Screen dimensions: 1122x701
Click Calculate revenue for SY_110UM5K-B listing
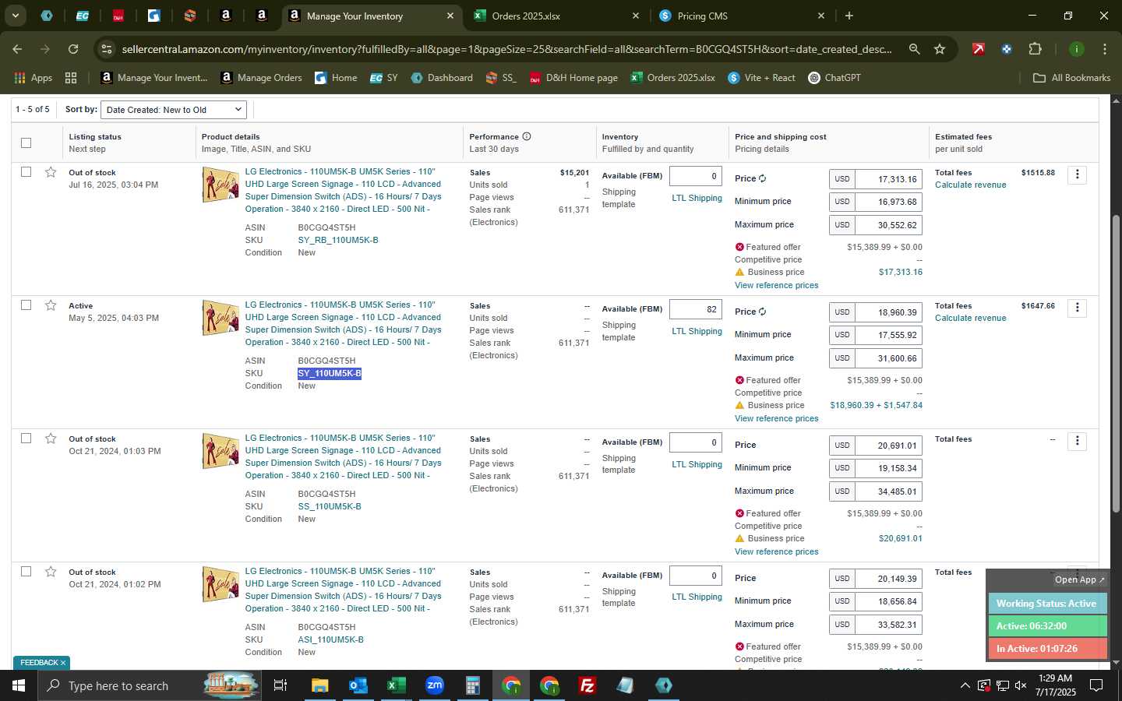click(x=970, y=318)
